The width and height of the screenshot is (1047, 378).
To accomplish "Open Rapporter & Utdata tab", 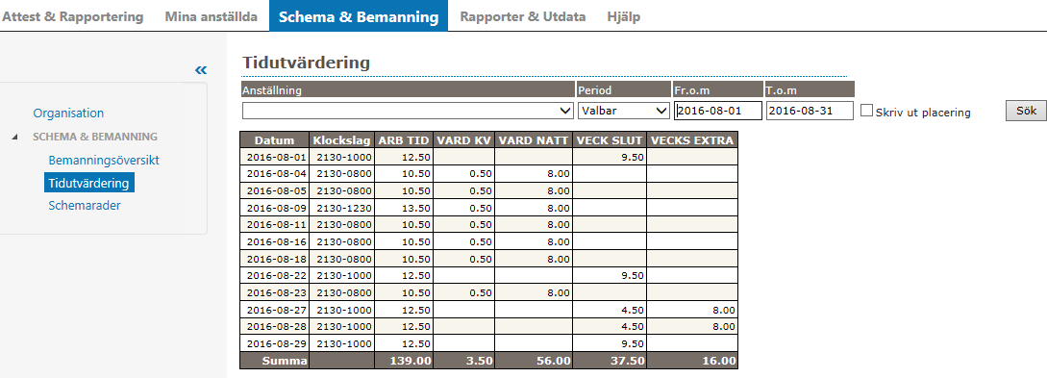I will [x=523, y=16].
